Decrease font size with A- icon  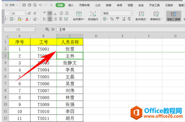35,13
